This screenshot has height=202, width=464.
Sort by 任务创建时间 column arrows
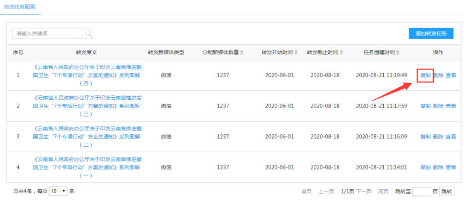tap(398, 52)
